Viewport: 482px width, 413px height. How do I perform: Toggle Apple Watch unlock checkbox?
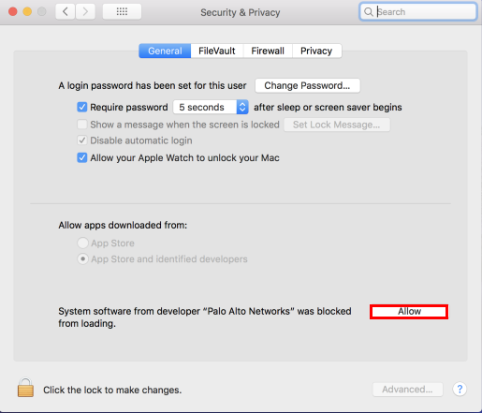coord(82,157)
